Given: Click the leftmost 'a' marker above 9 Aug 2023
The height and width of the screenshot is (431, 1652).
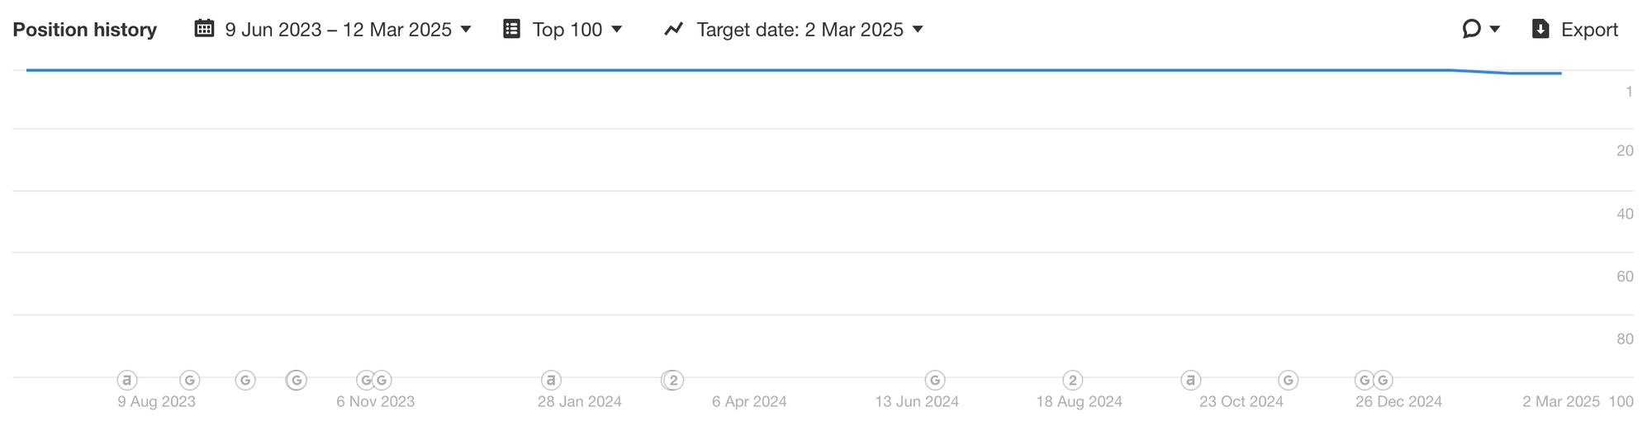Looking at the screenshot, I should pyautogui.click(x=126, y=380).
